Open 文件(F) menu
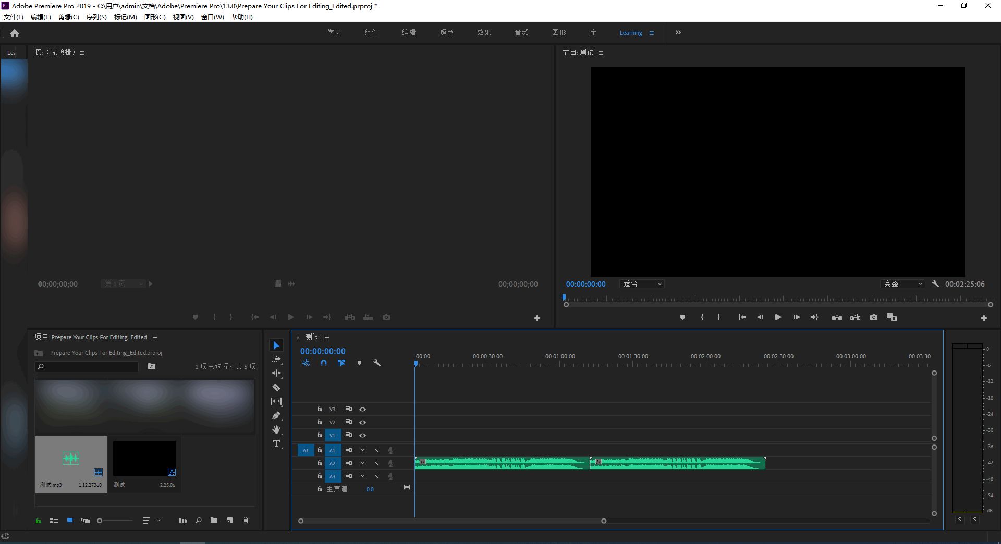Viewport: 1001px width, 544px height. point(14,17)
